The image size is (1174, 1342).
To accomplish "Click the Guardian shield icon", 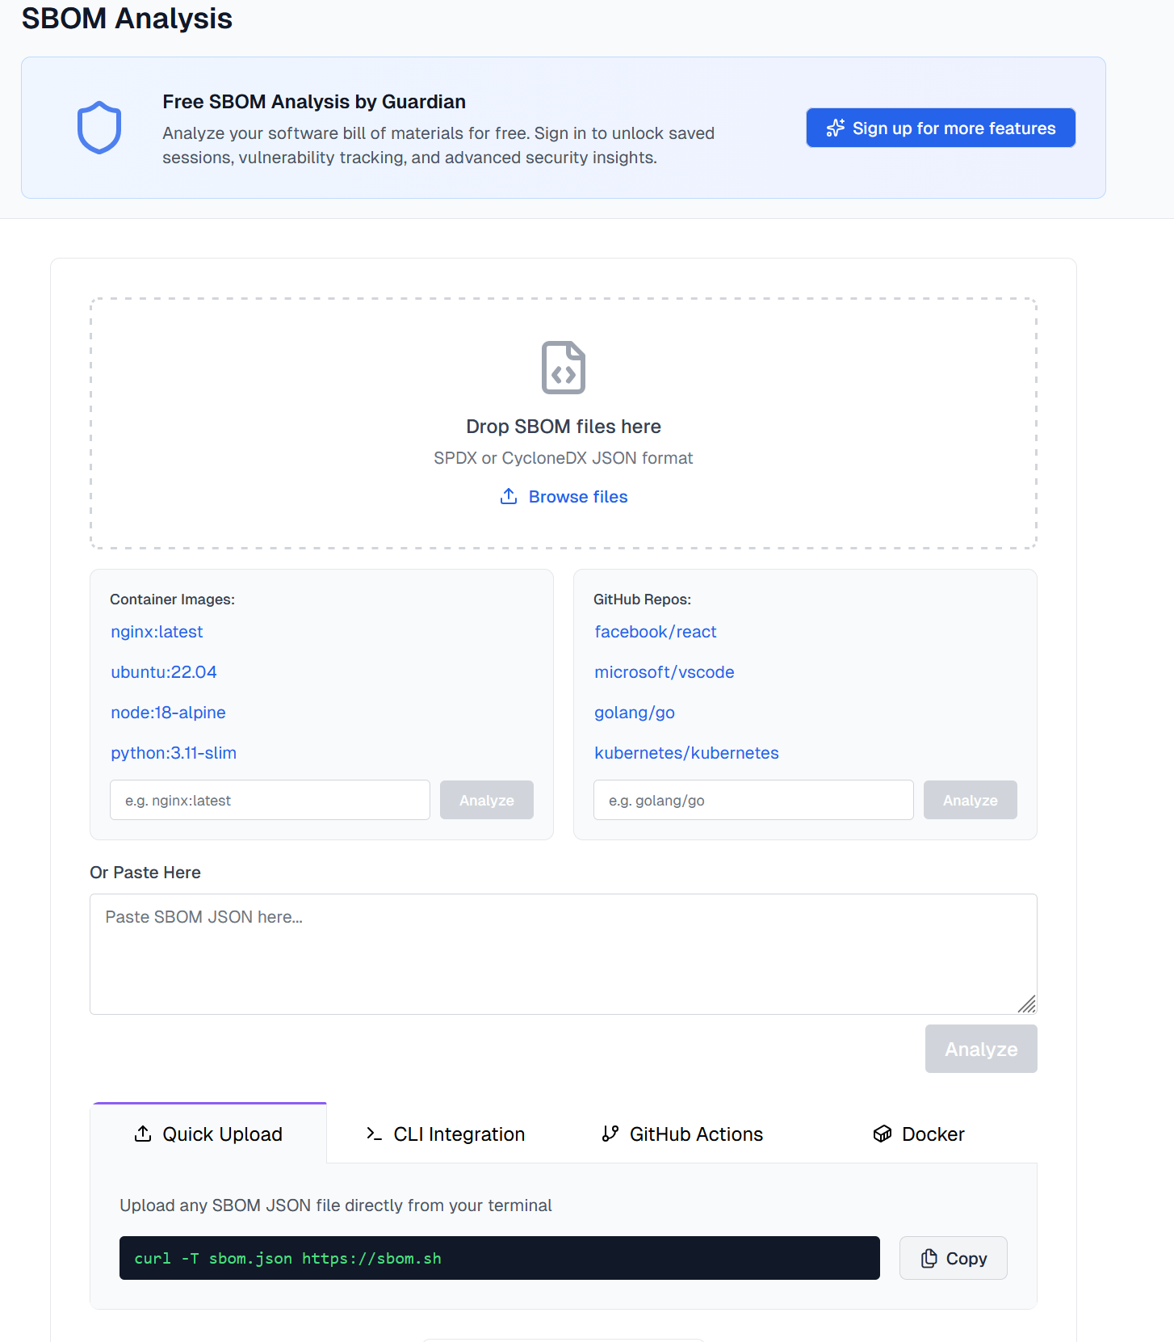I will pyautogui.click(x=99, y=127).
